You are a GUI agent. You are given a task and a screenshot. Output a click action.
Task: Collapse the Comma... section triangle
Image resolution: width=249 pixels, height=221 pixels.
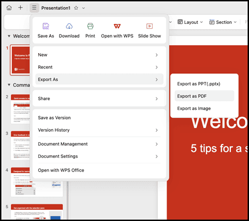9,85
